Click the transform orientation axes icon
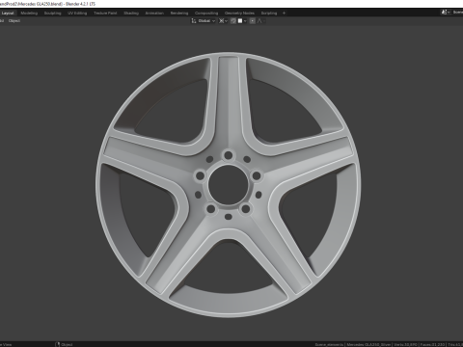The height and width of the screenshot is (347, 463). 194,21
